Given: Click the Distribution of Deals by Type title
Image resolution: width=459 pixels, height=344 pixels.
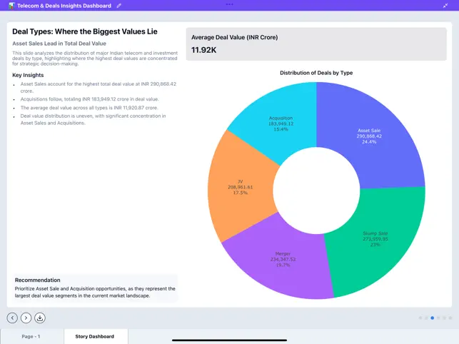Looking at the screenshot, I should pos(316,73).
